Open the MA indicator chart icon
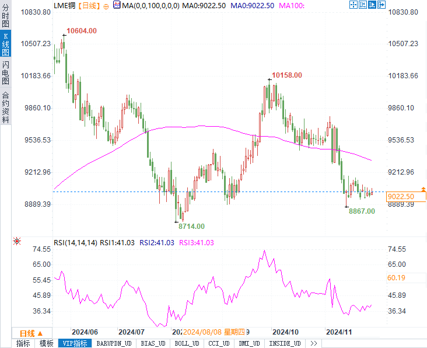 click(117, 5)
